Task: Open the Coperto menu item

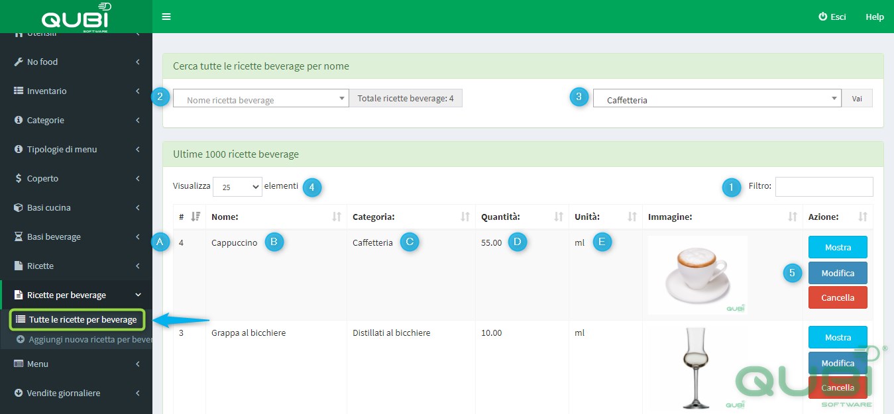Action: (76, 178)
